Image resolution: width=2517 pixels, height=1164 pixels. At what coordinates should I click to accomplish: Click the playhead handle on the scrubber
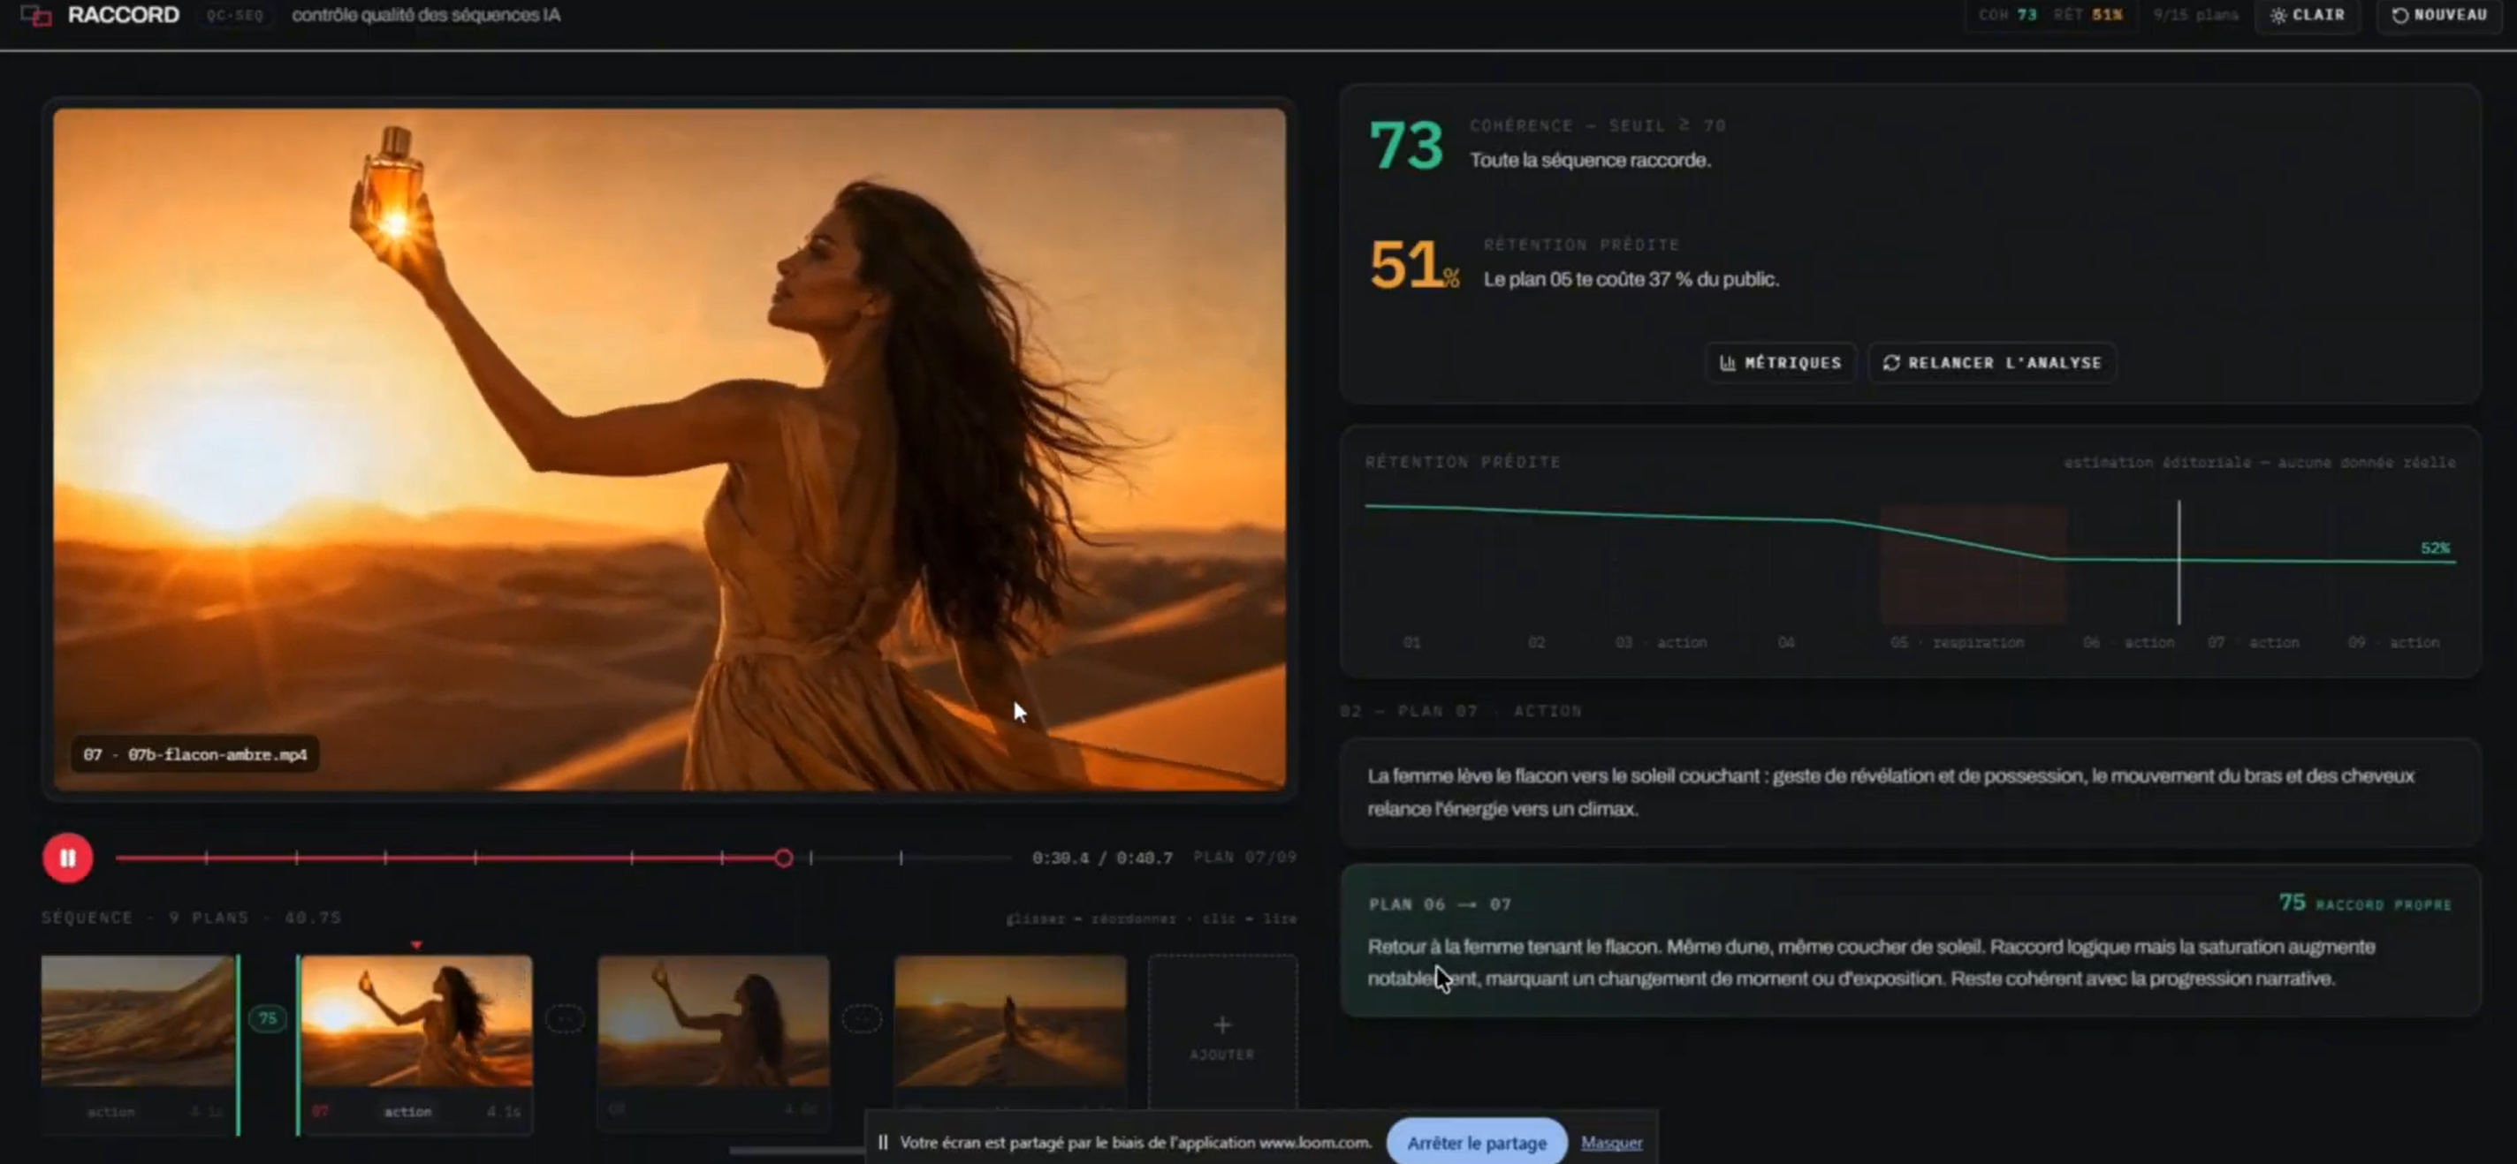click(783, 858)
